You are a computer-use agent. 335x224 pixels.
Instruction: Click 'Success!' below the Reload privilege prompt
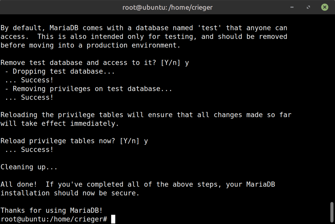tap(37, 150)
